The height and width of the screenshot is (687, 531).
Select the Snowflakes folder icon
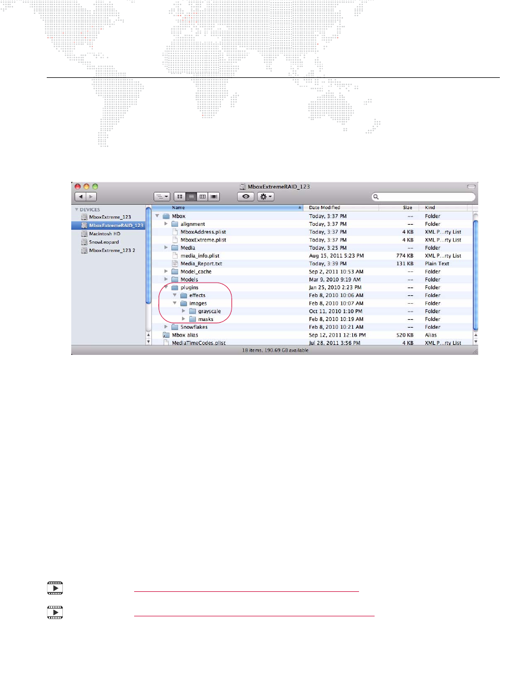(175, 327)
